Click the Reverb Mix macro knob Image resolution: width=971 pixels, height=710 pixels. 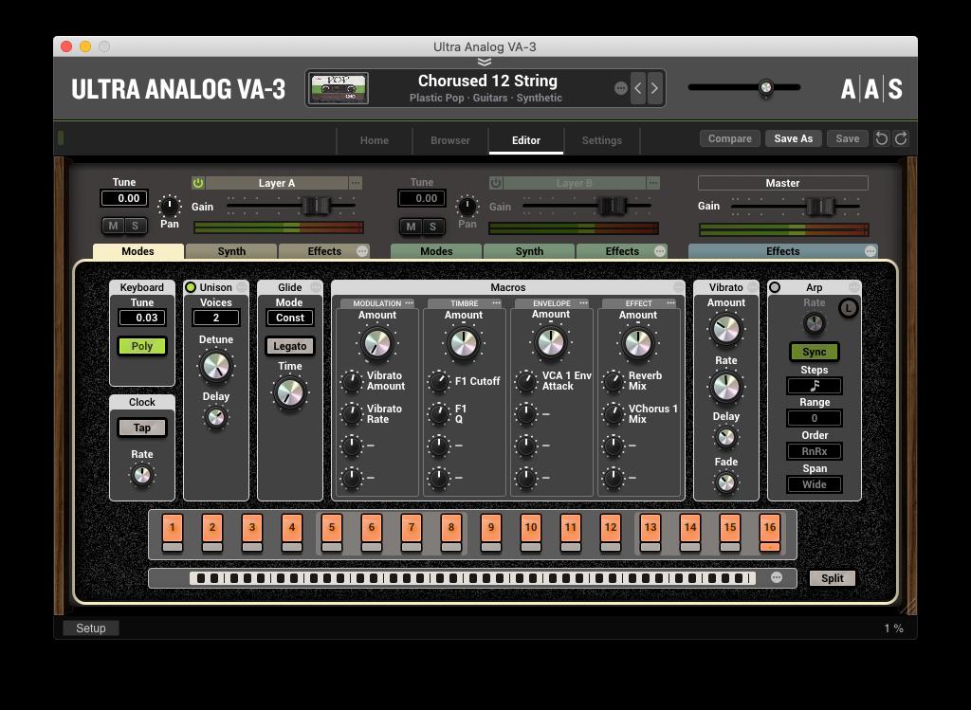pos(614,381)
